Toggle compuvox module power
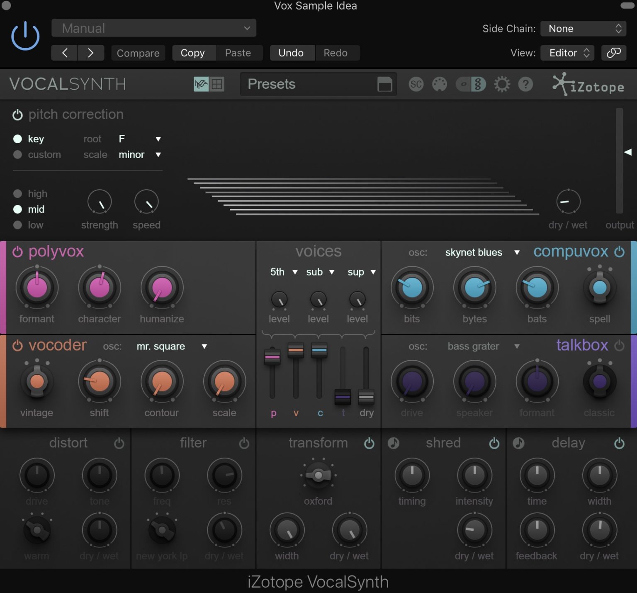The height and width of the screenshot is (593, 637). click(620, 251)
